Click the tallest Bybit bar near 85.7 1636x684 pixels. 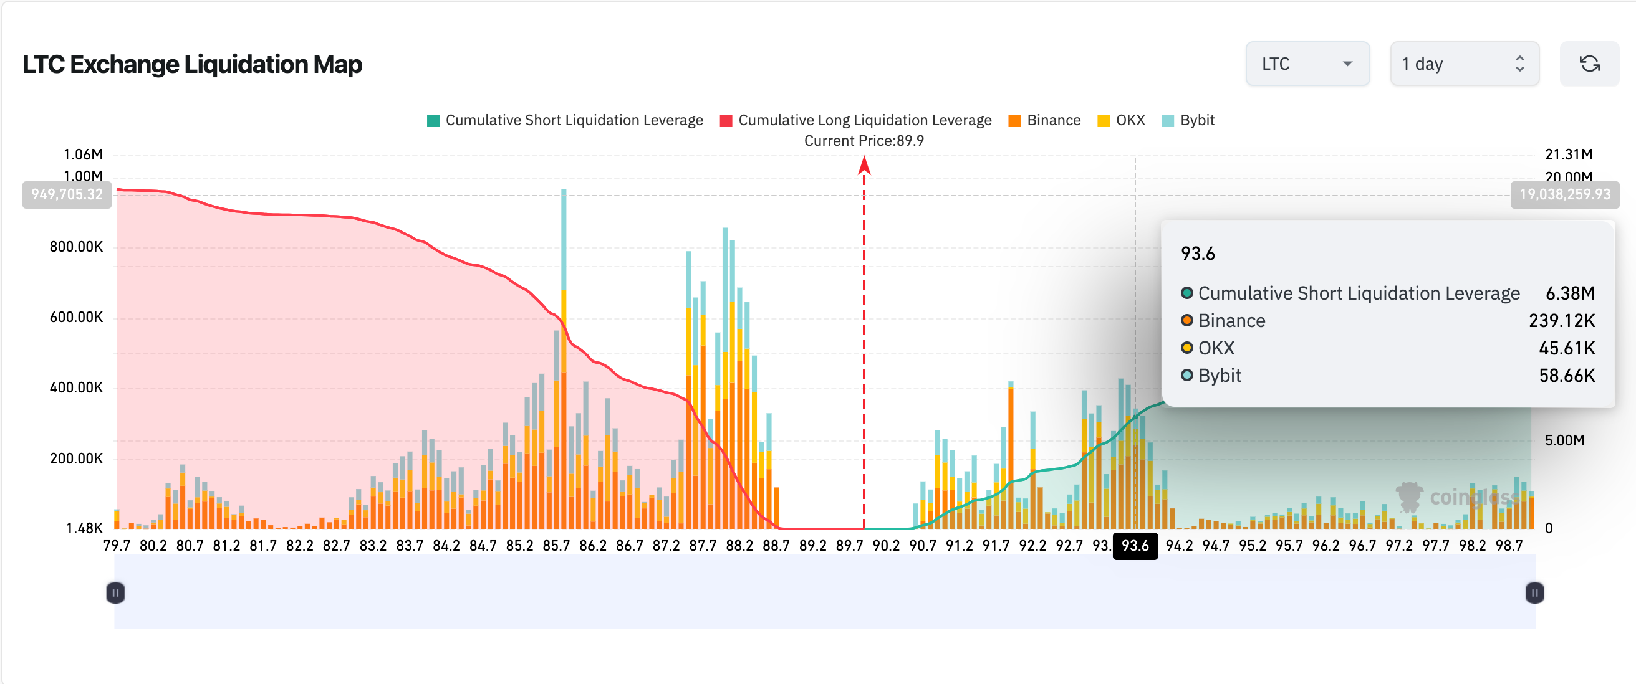click(564, 240)
